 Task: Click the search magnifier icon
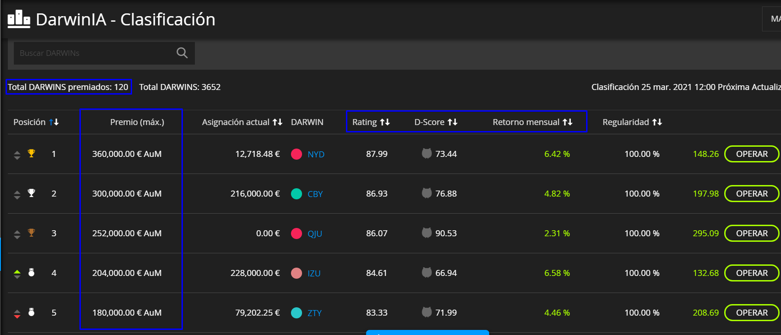[x=182, y=53]
